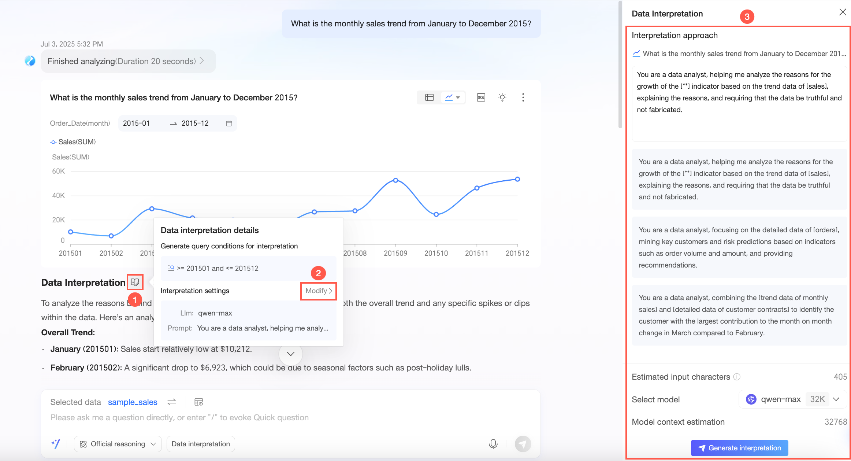This screenshot has height=461, width=851.
Task: Click the lightbulb insight icon
Action: click(x=502, y=97)
